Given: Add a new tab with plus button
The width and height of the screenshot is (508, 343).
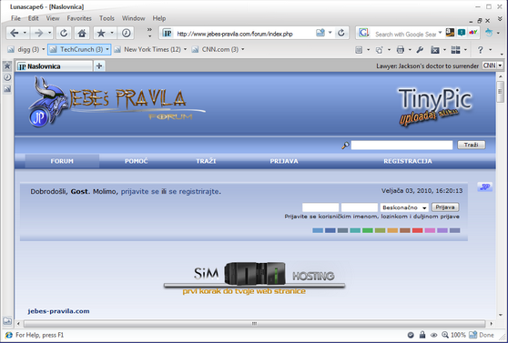Looking at the screenshot, I should click(99, 66).
